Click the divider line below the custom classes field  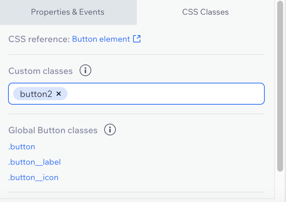coord(136,114)
